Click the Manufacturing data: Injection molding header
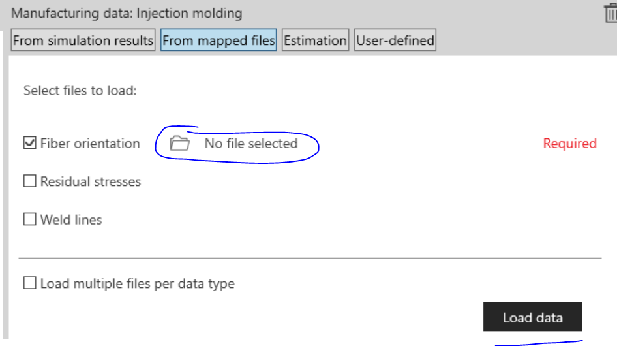Screen dimensions: 617x346 [127, 14]
